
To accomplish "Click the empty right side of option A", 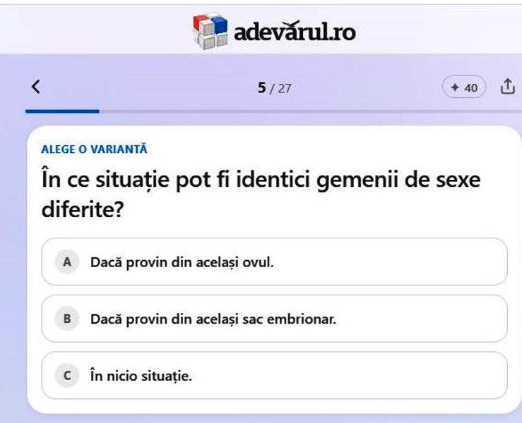I will click(x=389, y=262).
